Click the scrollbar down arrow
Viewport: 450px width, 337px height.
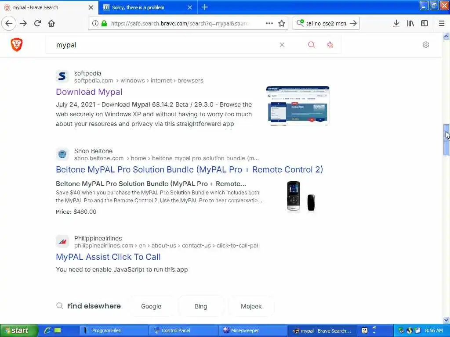[446, 320]
